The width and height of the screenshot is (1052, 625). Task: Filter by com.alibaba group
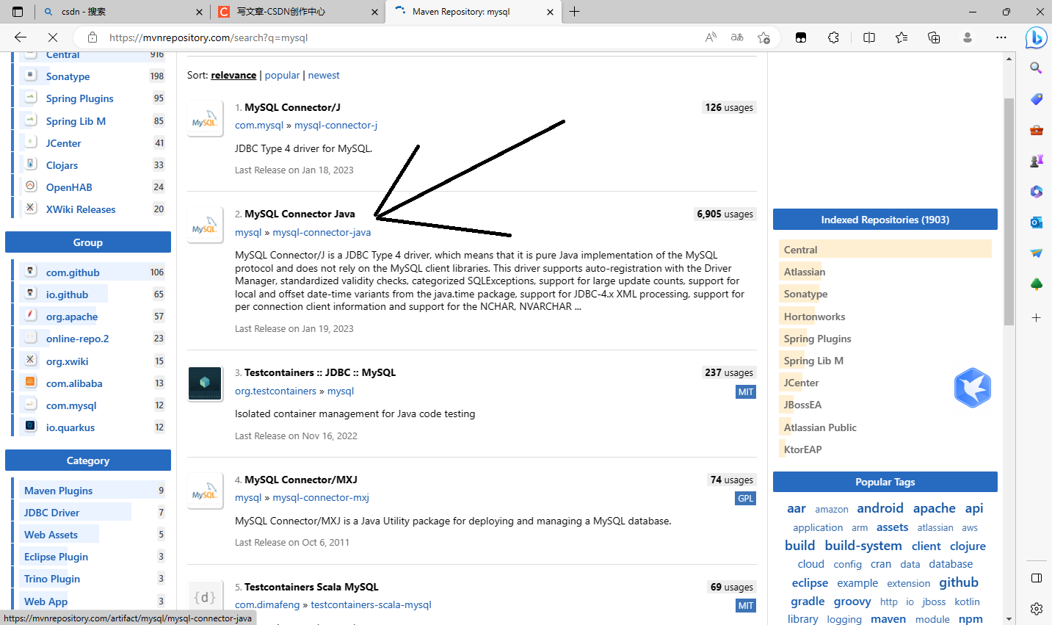click(x=74, y=383)
